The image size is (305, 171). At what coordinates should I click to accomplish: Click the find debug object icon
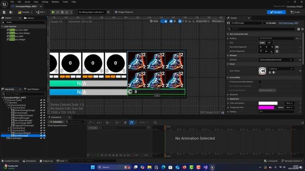pyautogui.click(x=109, y=12)
